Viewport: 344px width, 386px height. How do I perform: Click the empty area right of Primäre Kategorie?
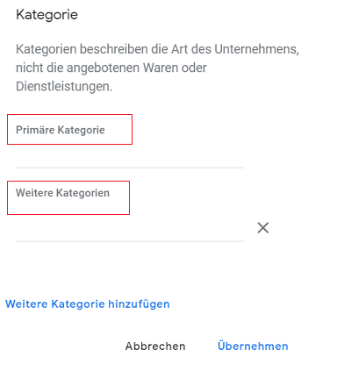pyautogui.click(x=187, y=130)
